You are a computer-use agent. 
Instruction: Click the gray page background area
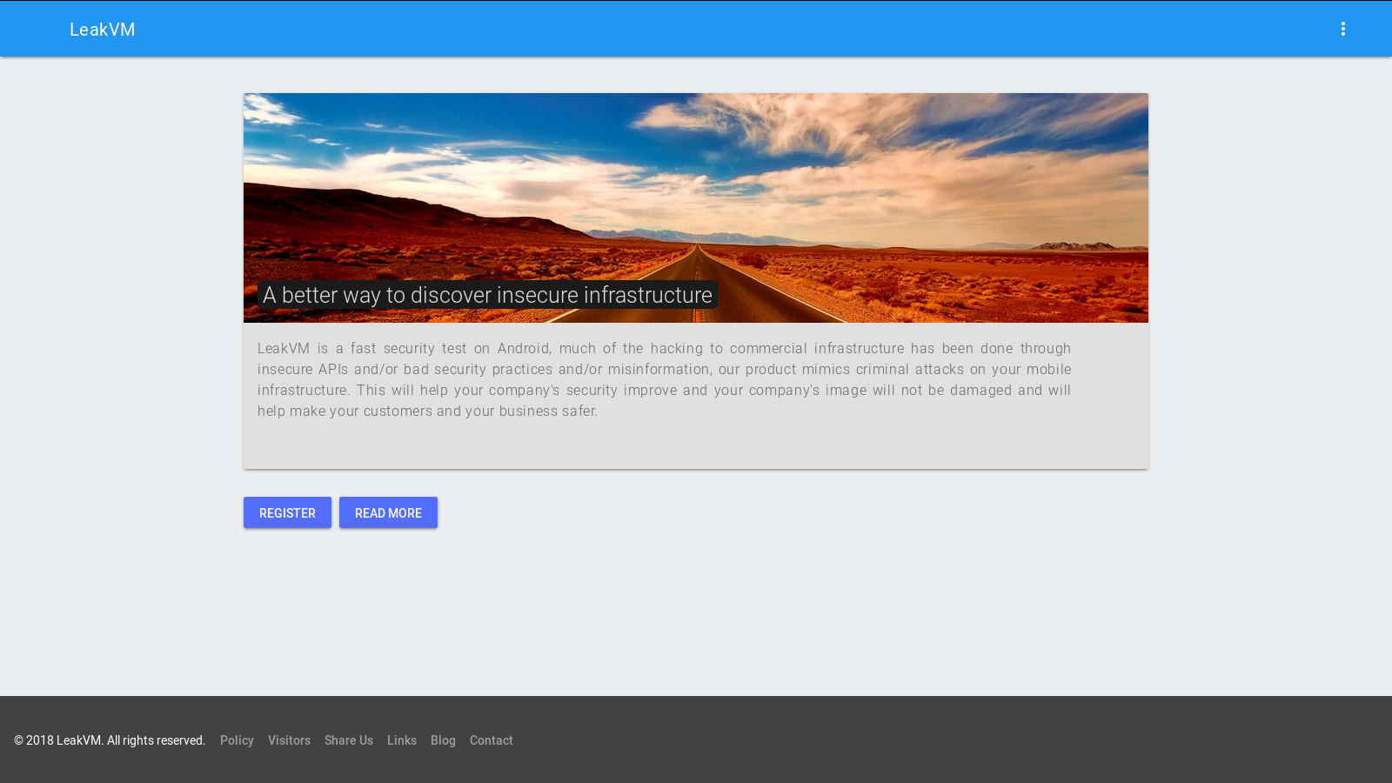[696, 609]
